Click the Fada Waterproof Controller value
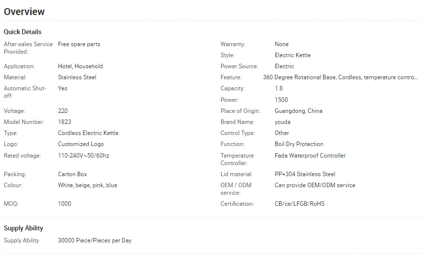Screen dimensions: 428x258 tap(310, 156)
